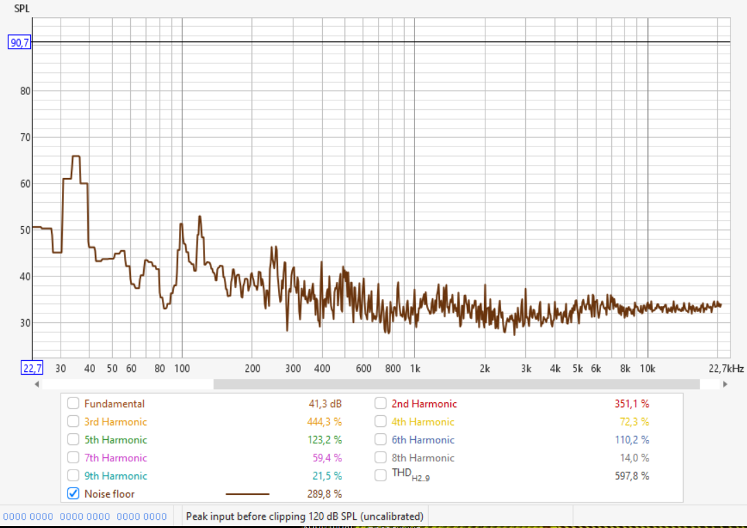Click the 123,2 % 5th Harmonic value
Image resolution: width=747 pixels, height=528 pixels.
point(324,440)
